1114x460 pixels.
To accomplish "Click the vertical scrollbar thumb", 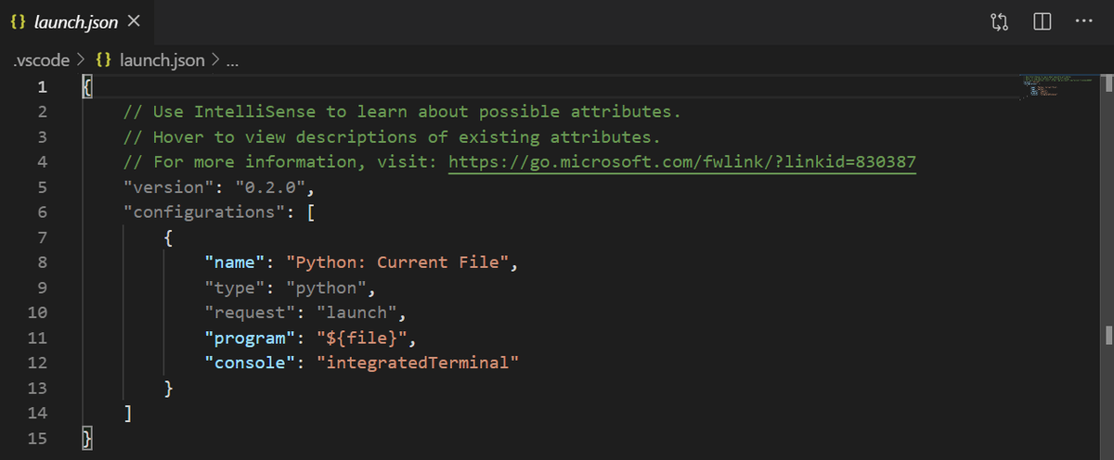I will pyautogui.click(x=1108, y=84).
